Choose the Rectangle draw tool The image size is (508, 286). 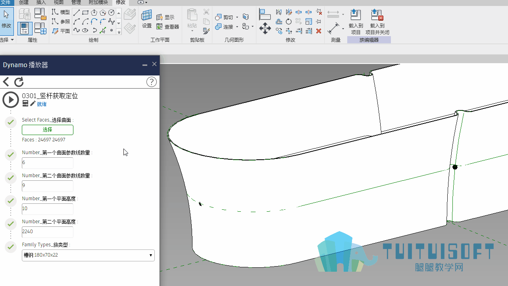85,12
